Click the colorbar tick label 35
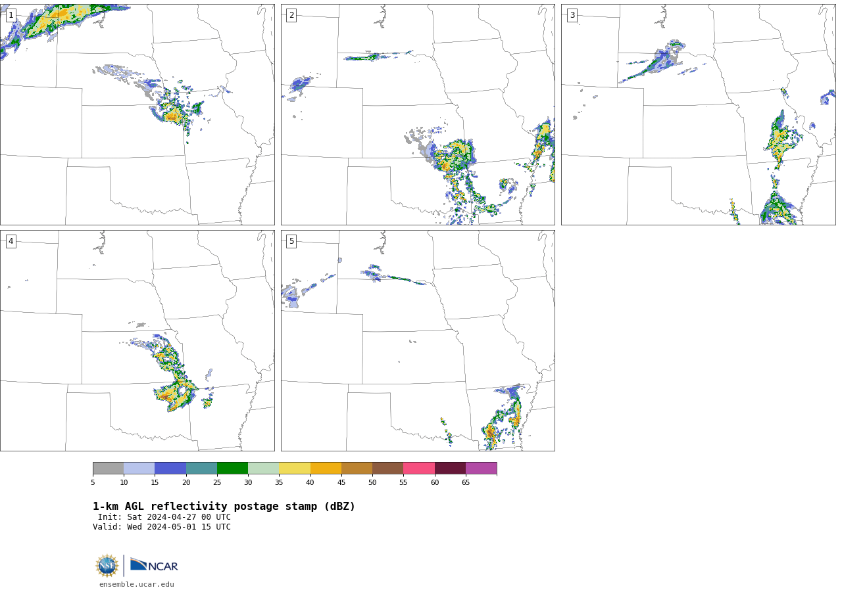The width and height of the screenshot is (842, 592). click(279, 483)
